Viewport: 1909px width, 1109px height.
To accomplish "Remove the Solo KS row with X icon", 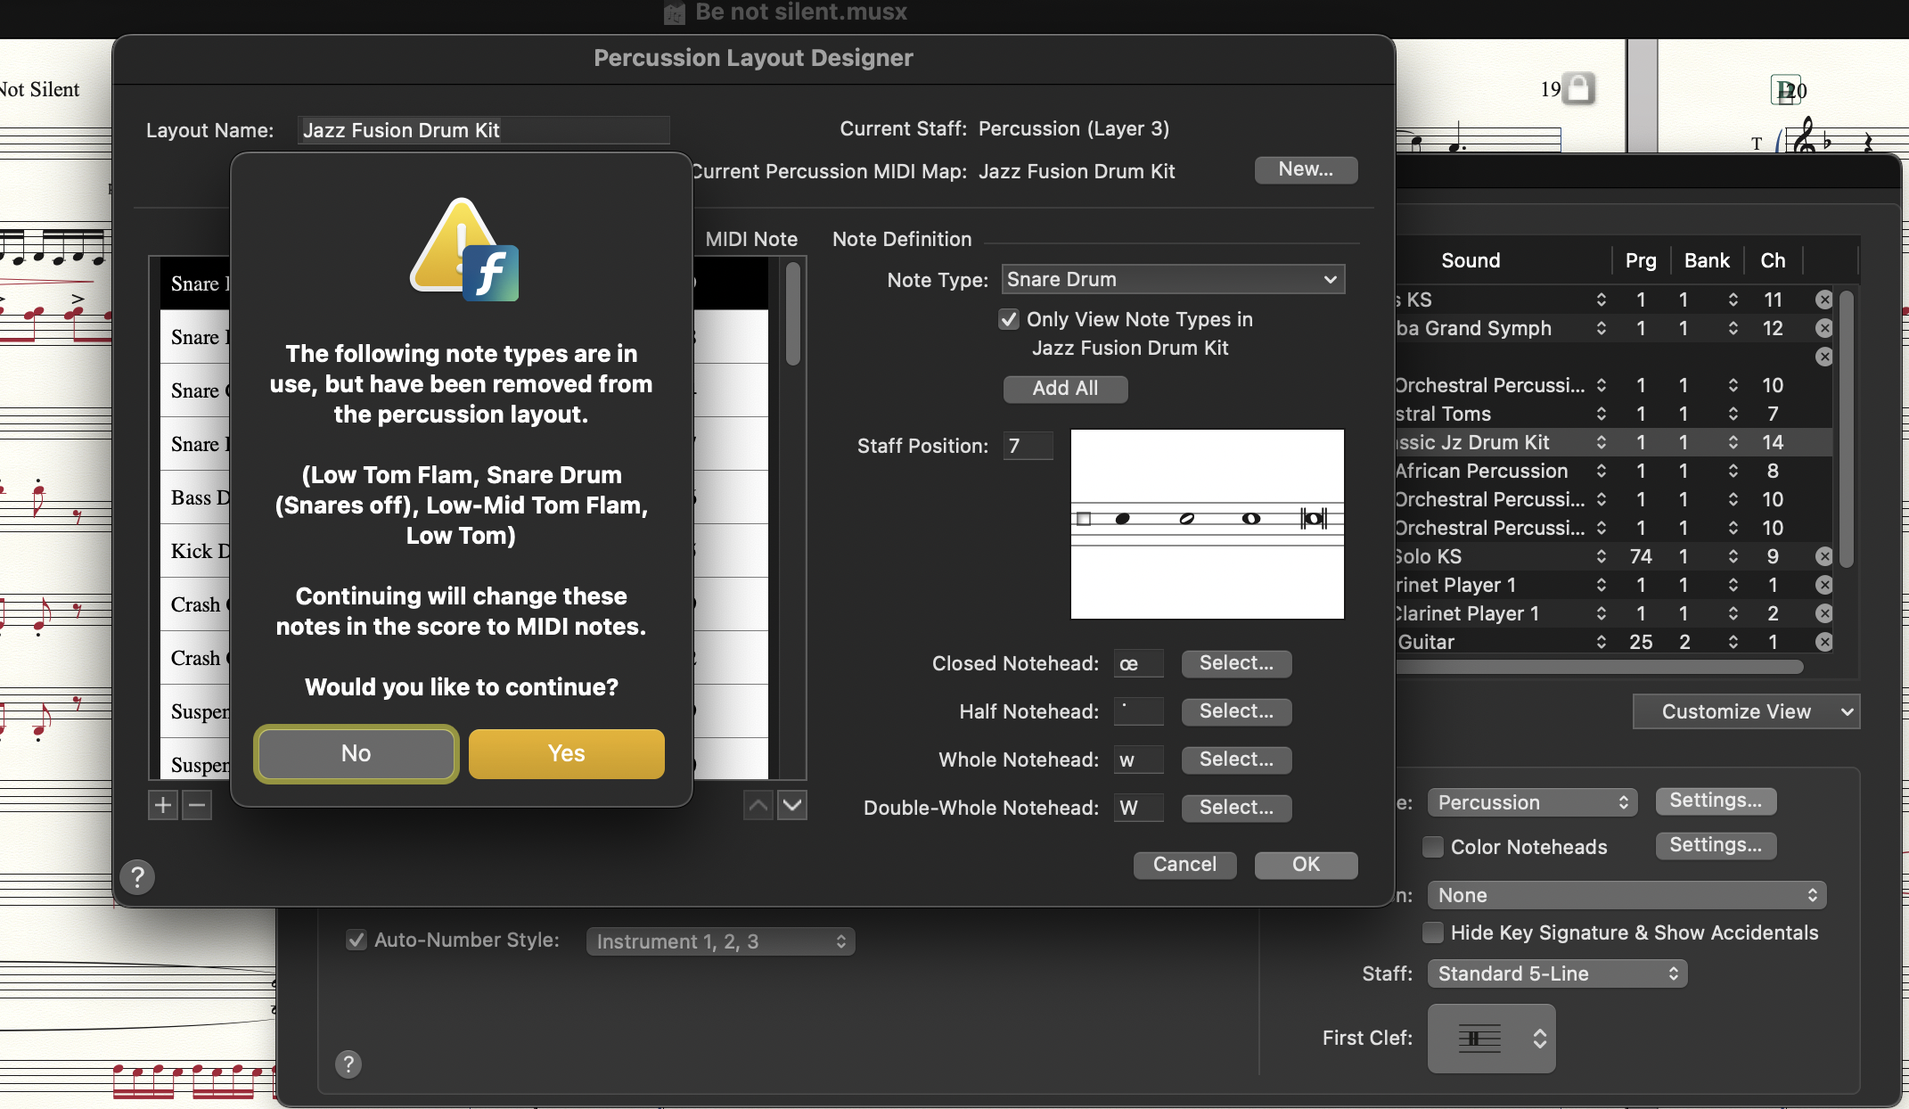I will (1824, 556).
